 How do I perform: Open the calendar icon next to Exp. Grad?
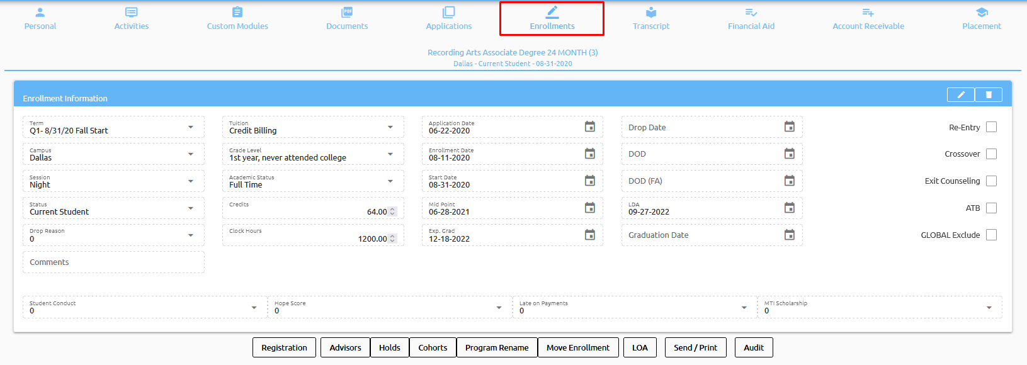tap(589, 235)
